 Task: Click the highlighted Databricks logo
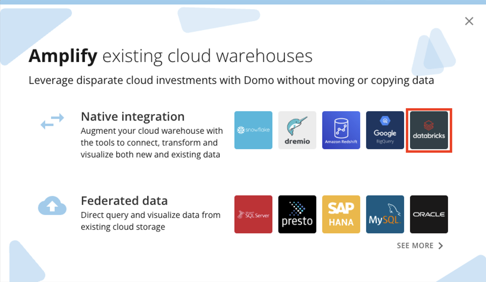tap(429, 130)
